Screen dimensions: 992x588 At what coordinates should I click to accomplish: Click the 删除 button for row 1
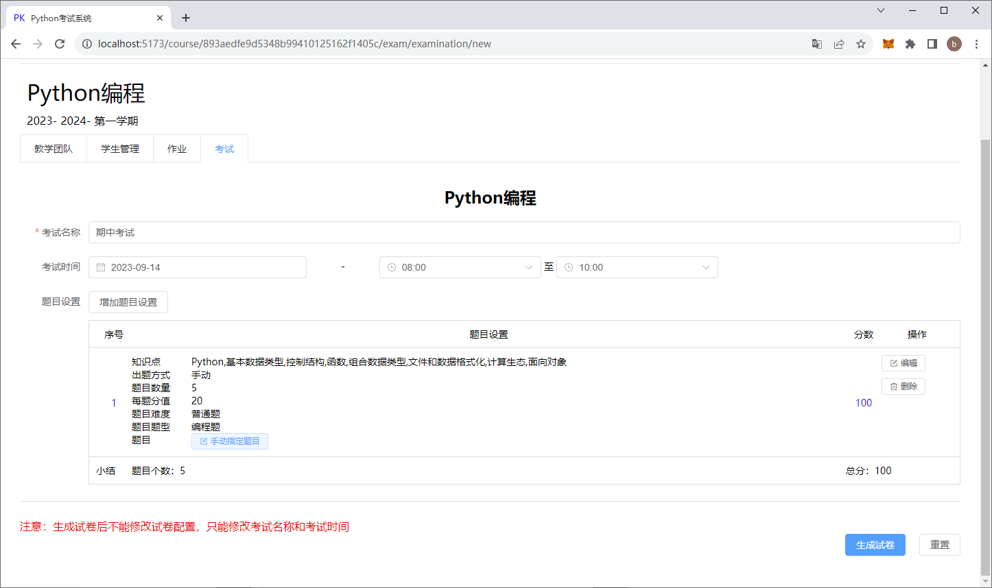904,387
